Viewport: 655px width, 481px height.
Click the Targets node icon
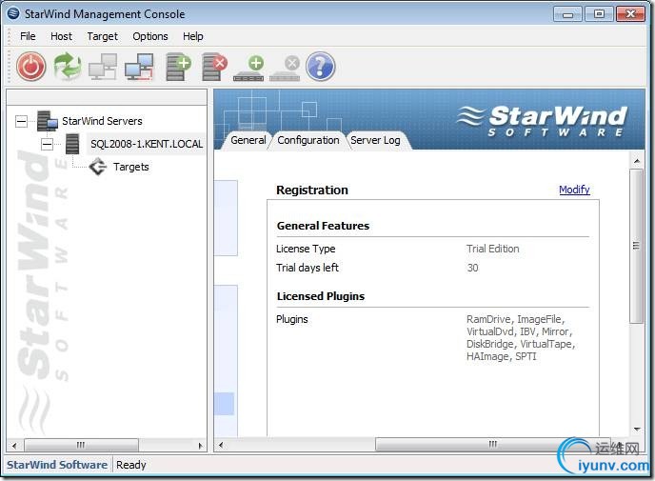98,167
